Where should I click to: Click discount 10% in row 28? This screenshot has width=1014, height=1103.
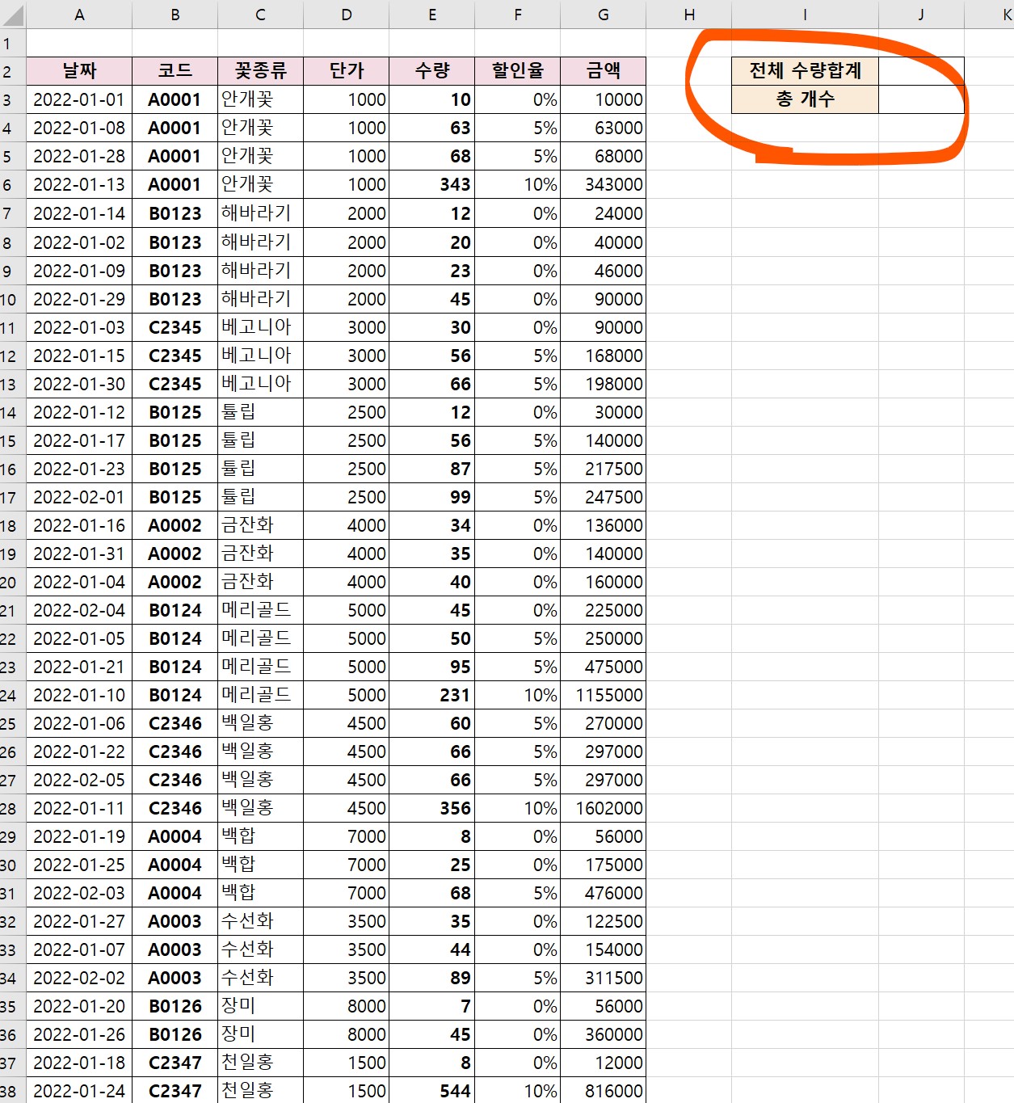[518, 808]
